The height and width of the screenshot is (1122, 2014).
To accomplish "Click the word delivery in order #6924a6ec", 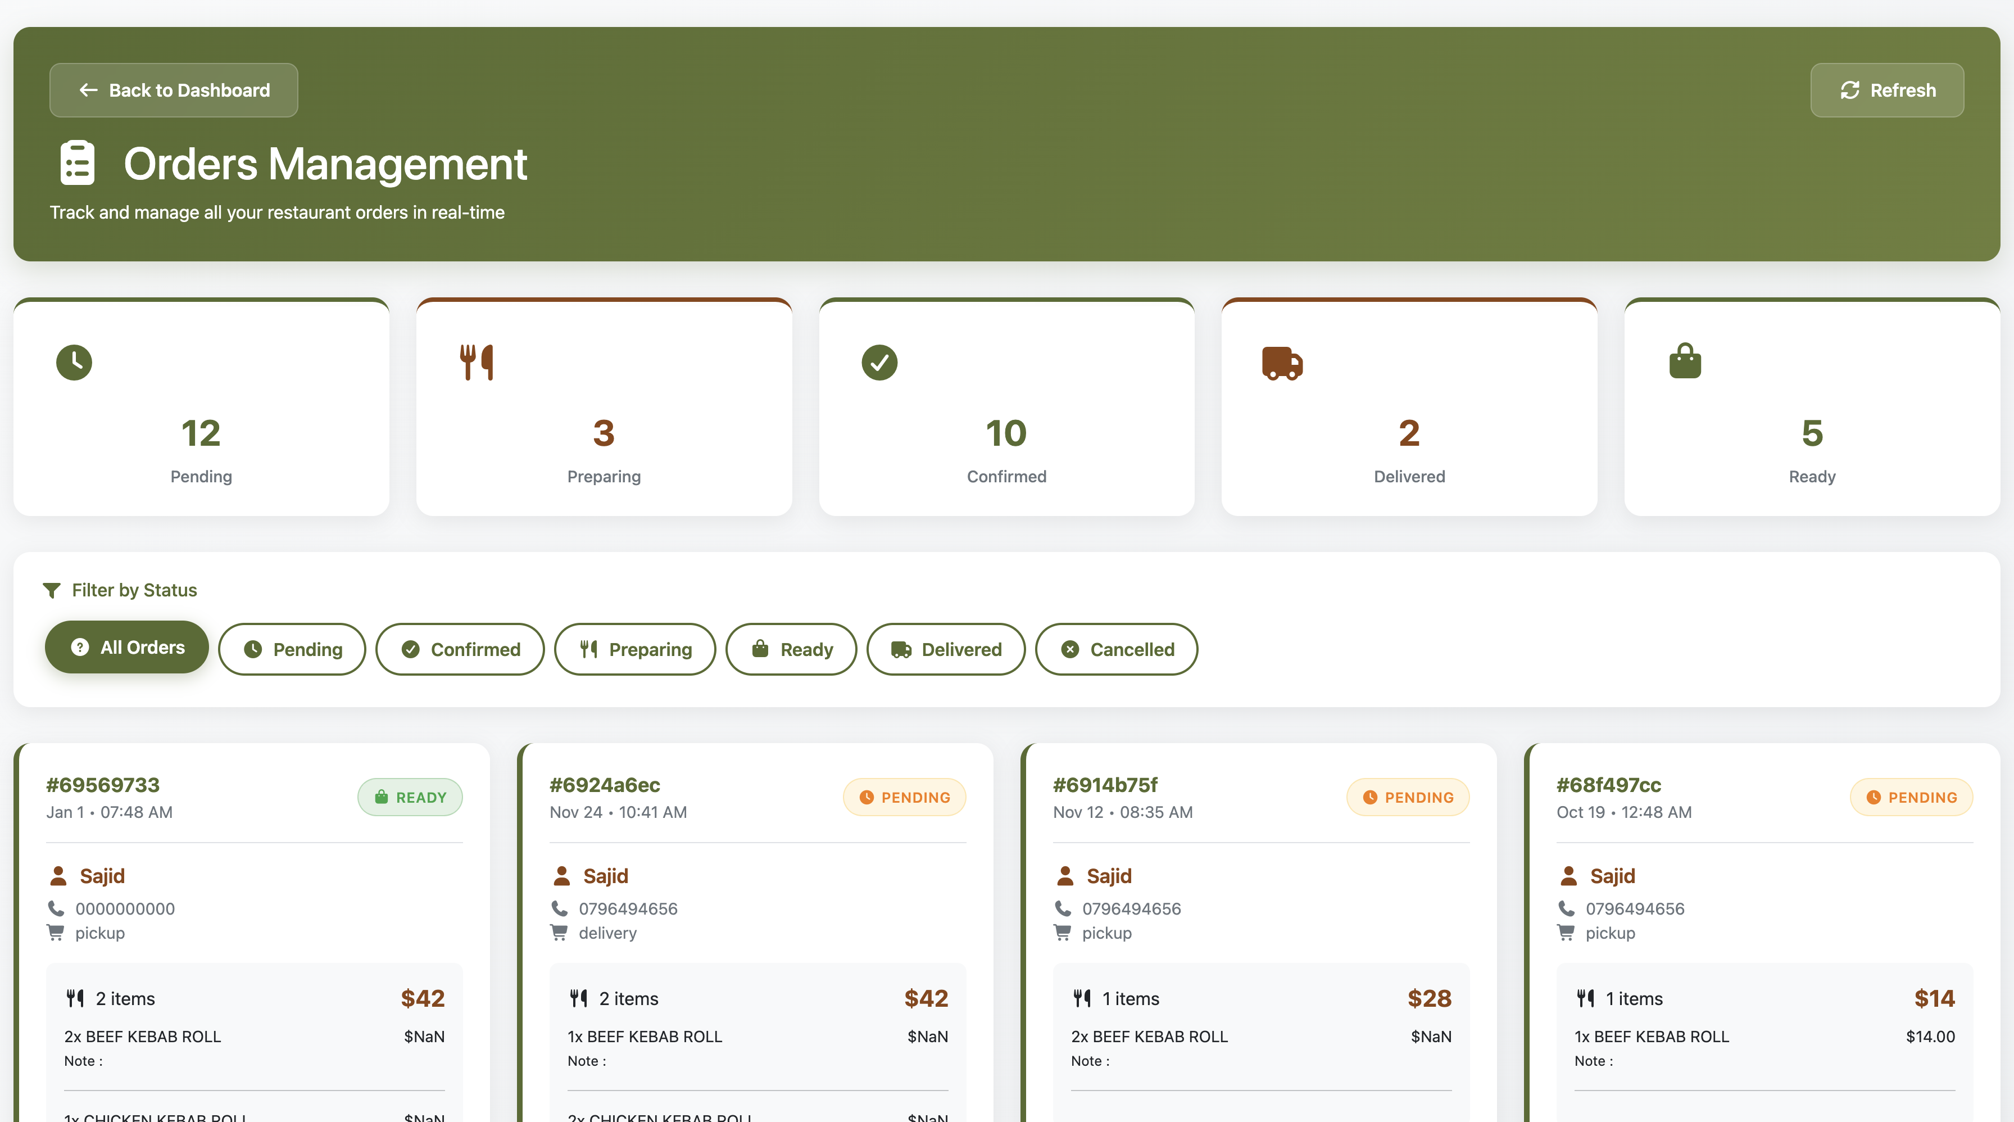I will click(x=607, y=933).
